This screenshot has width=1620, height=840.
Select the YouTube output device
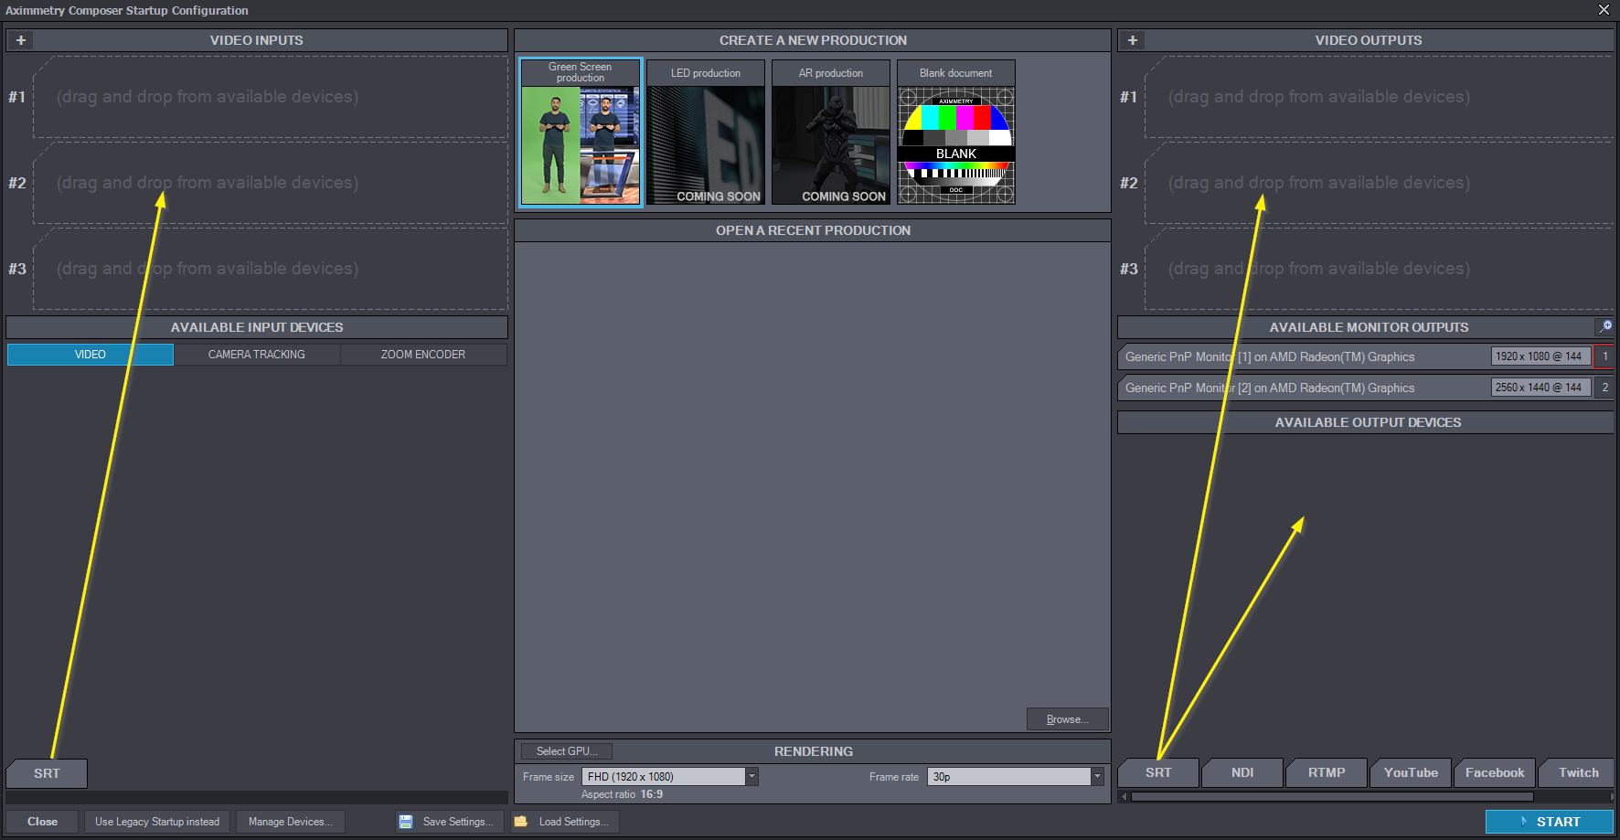coord(1411,773)
